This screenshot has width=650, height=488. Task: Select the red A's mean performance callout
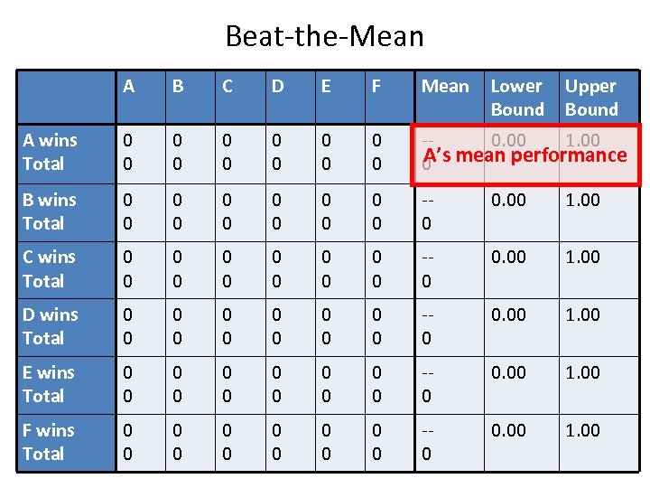[525, 155]
